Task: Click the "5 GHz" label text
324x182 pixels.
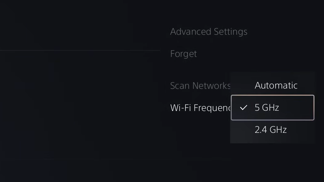Action: 267,108
